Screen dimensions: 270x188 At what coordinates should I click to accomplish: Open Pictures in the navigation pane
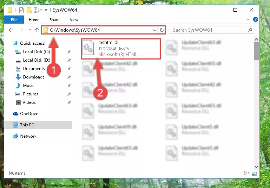click(x=31, y=94)
